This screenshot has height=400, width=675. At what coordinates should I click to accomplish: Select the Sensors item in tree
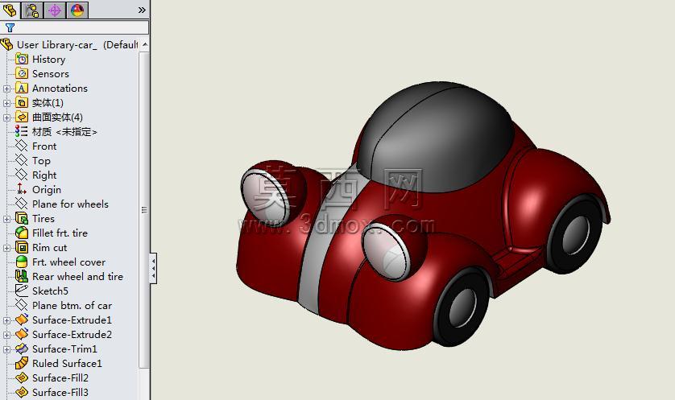(51, 74)
